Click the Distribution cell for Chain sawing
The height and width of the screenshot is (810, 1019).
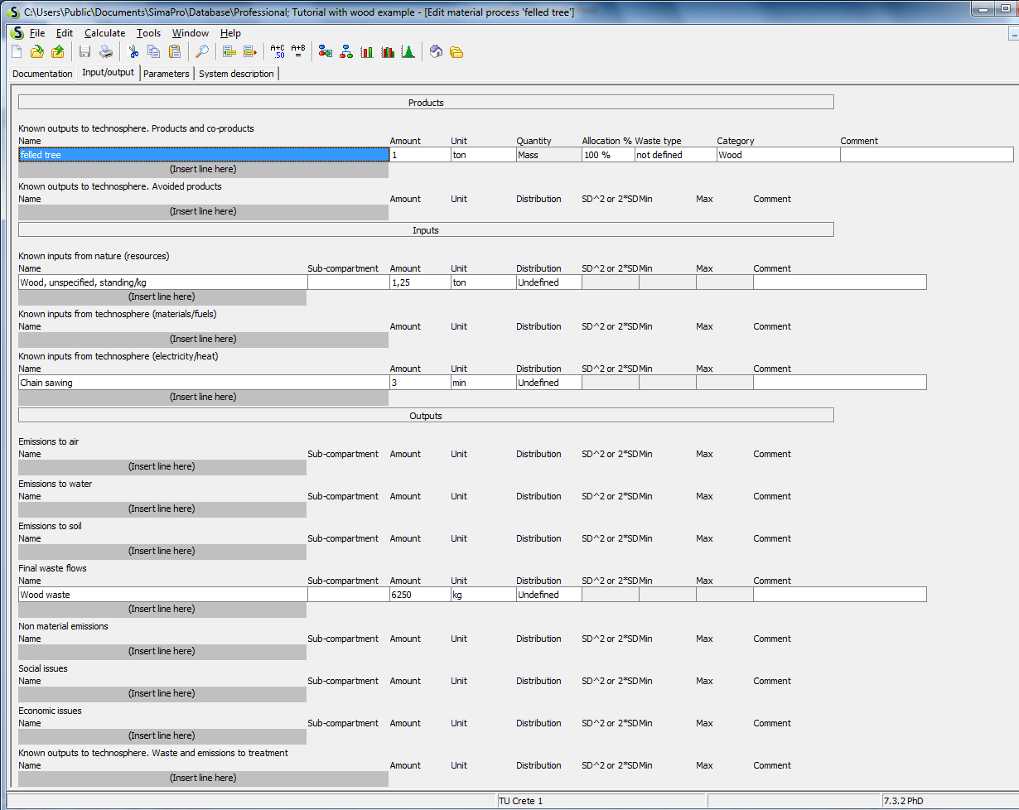548,383
